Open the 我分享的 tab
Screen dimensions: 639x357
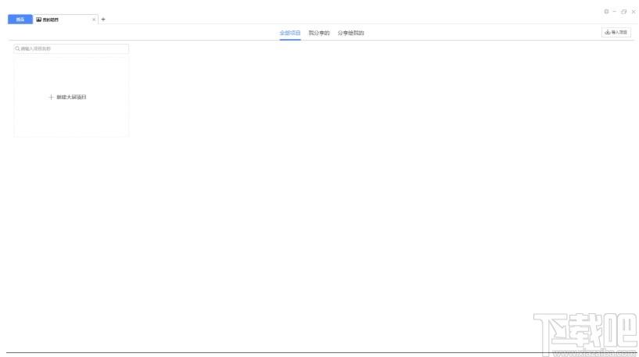[318, 33]
